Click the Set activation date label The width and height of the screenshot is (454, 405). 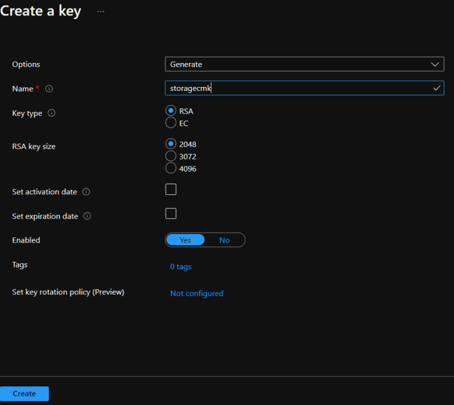tap(44, 191)
